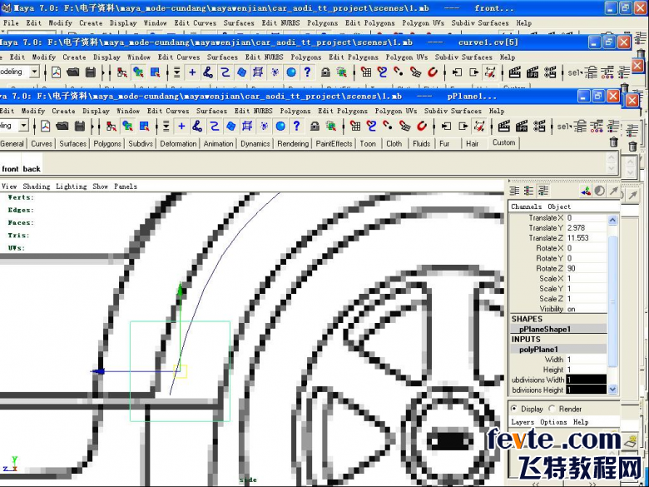Toggle snap to curves in pPlane1 window
This screenshot has width=649, height=487.
pyautogui.click(x=371, y=126)
